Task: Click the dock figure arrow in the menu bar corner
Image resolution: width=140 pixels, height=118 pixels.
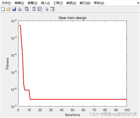Action: click(x=138, y=3)
